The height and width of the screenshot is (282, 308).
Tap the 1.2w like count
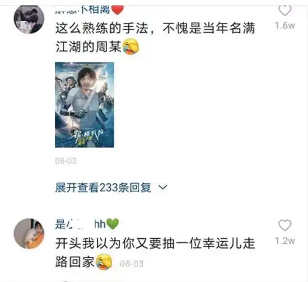point(285,241)
